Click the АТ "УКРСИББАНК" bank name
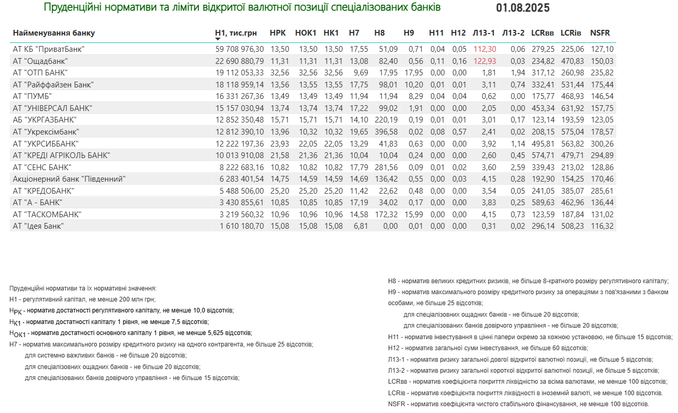The image size is (678, 413). (x=46, y=143)
